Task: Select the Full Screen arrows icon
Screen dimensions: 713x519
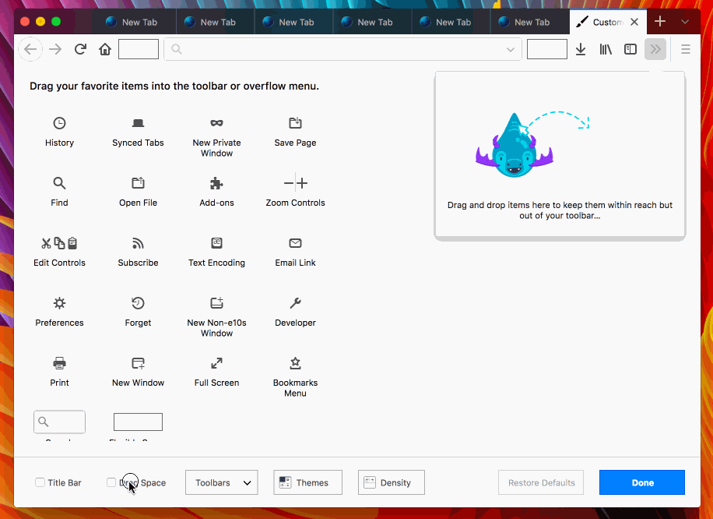Action: coord(217,363)
